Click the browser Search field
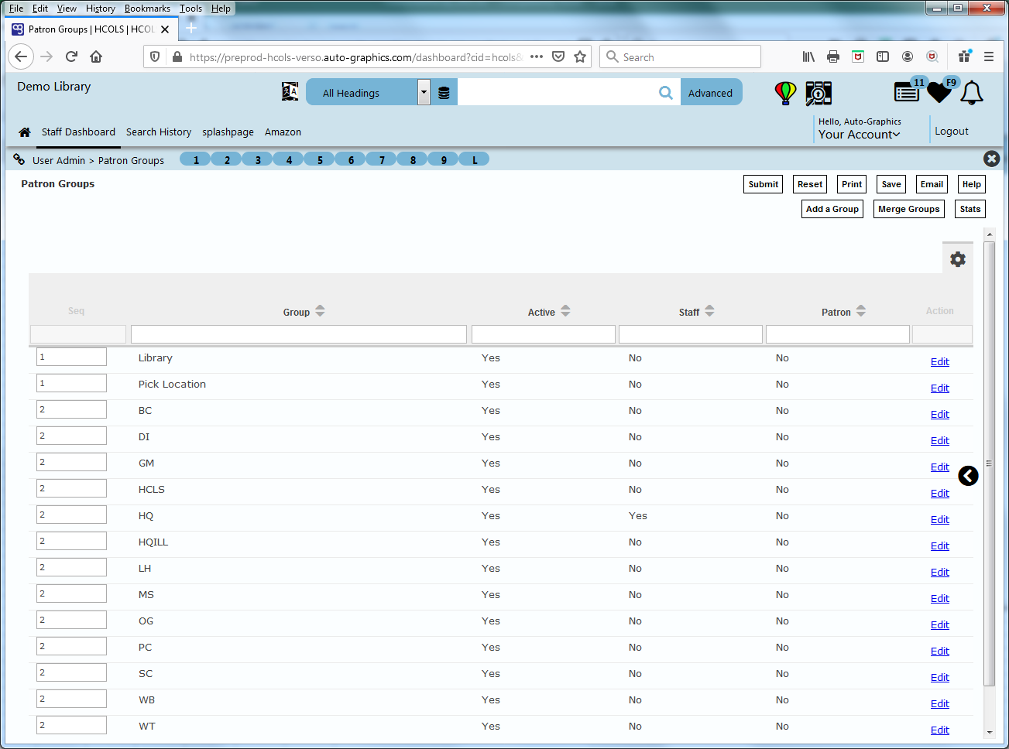 (680, 56)
